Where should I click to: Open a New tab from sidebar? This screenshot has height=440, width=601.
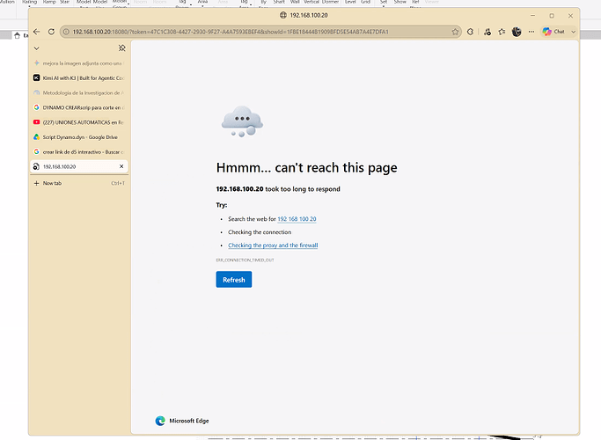click(78, 183)
